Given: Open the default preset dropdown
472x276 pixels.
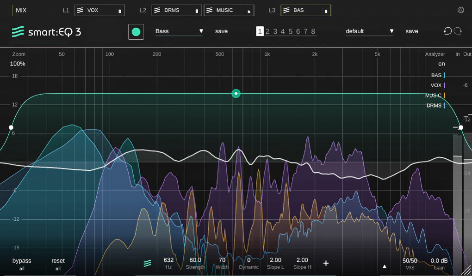Looking at the screenshot, I should pyautogui.click(x=369, y=31).
